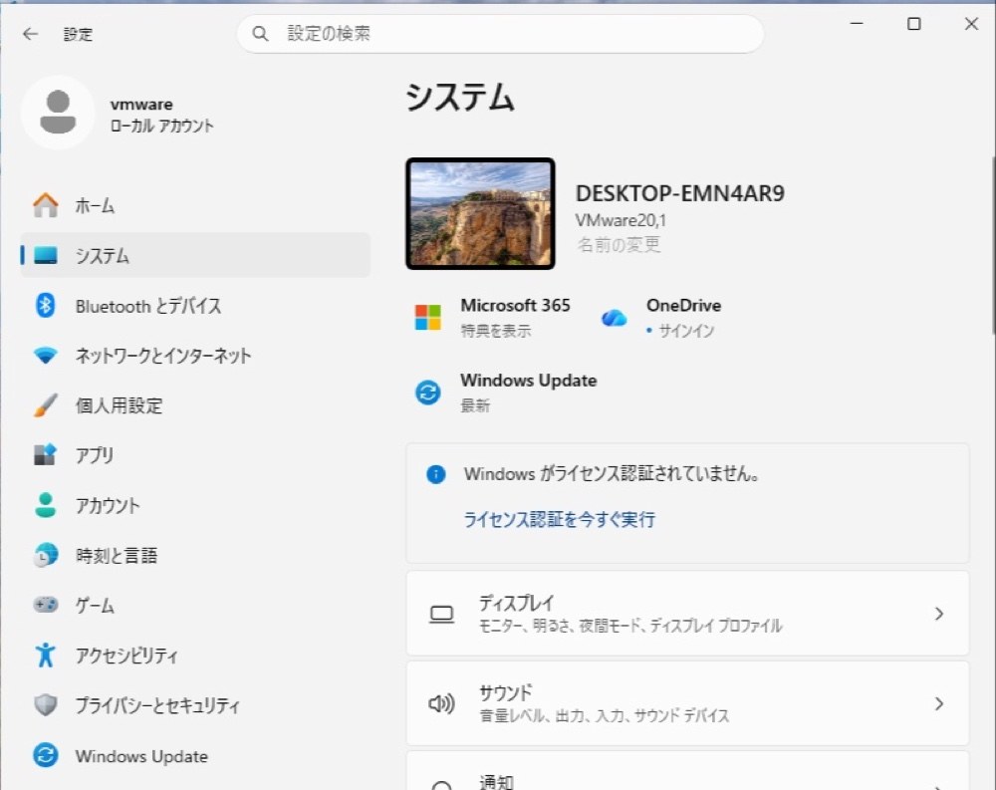Screen dimensions: 996x790
Task: Click the OneDrive cloud icon
Action: (x=614, y=317)
